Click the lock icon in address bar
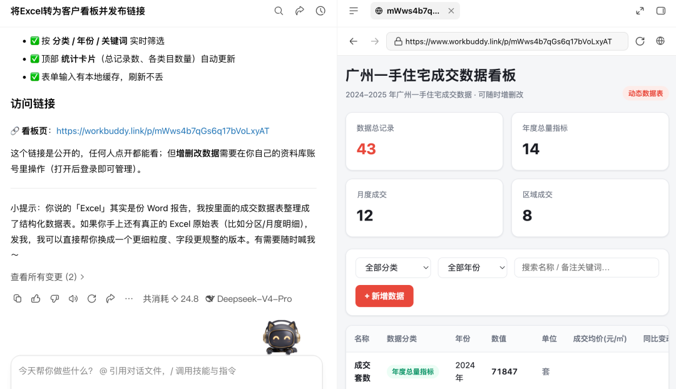Screen dimensions: 676x389 pyautogui.click(x=398, y=41)
